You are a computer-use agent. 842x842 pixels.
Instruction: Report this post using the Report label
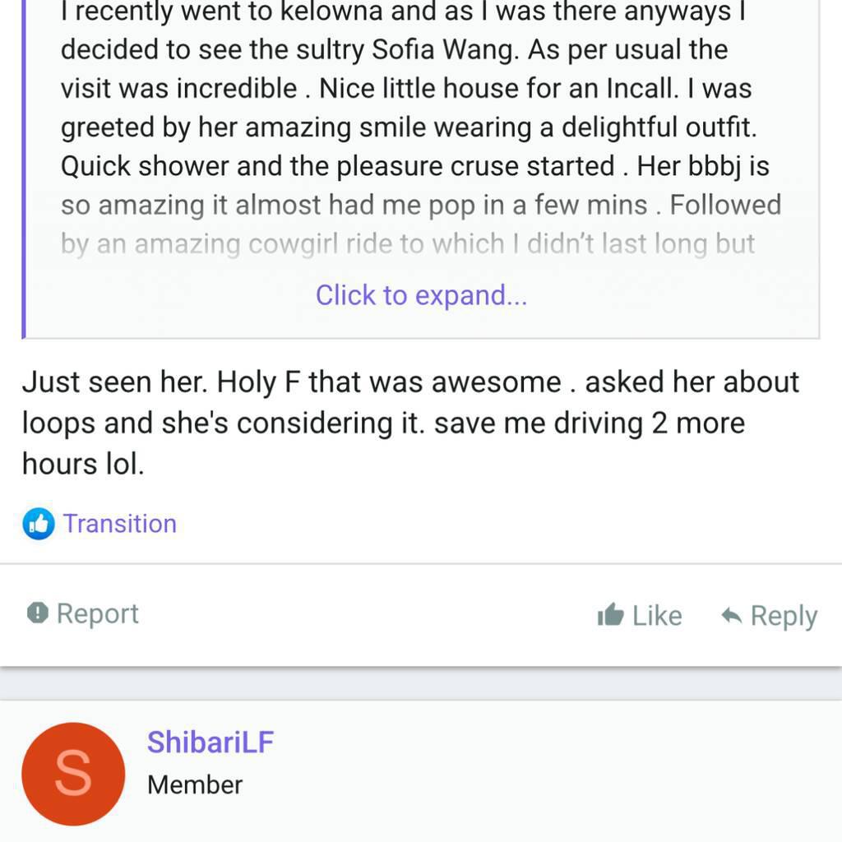[x=97, y=613]
